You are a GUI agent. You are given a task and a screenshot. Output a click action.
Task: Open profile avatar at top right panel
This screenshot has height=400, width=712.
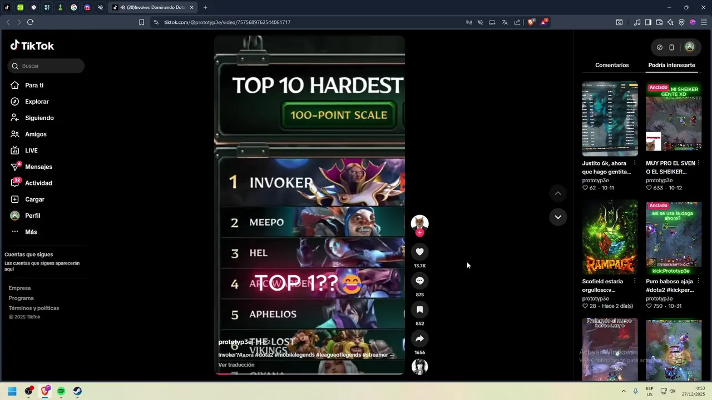coord(690,47)
